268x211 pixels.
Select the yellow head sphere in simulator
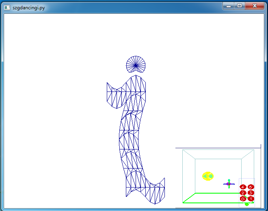tap(208, 176)
